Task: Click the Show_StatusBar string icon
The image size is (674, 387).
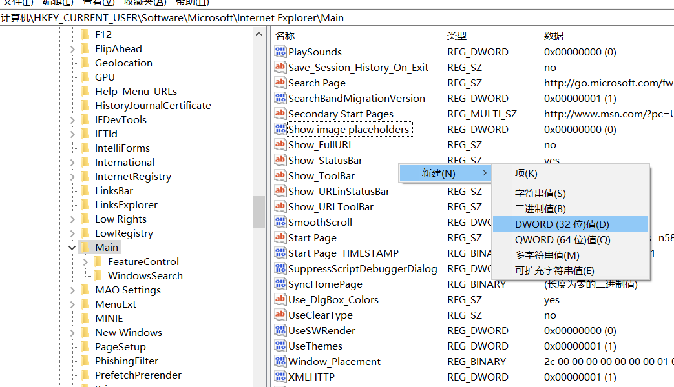Action: (280, 160)
